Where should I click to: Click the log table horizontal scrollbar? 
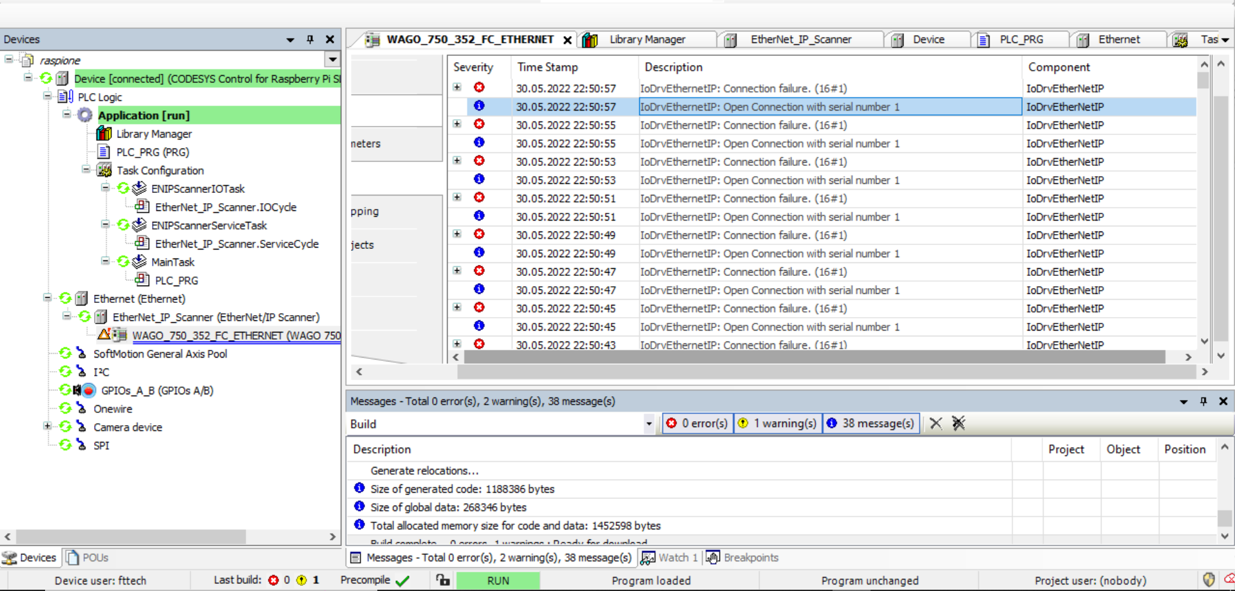814,357
